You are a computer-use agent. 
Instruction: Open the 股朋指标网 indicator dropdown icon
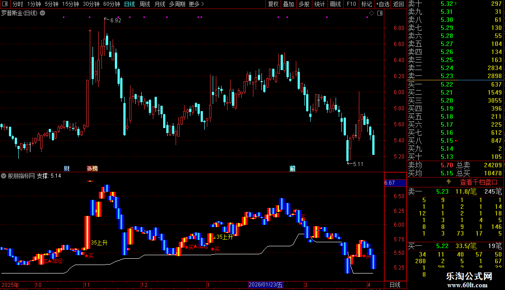(x=4, y=176)
